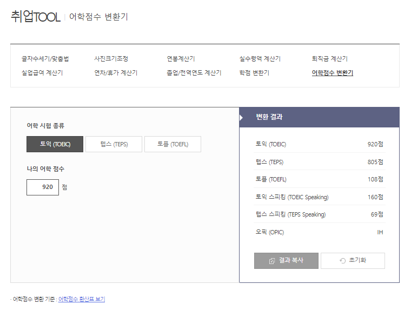This screenshot has width=411, height=311.
Task: Click the copy icon in 결과 복사 button
Action: coord(272,261)
